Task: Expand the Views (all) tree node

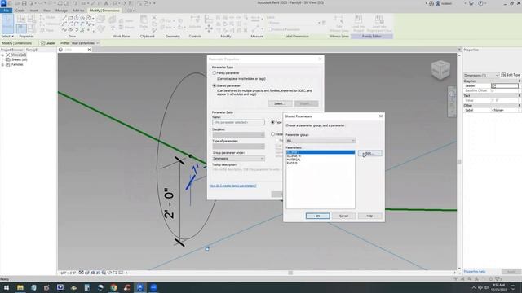Action: pos(2,55)
